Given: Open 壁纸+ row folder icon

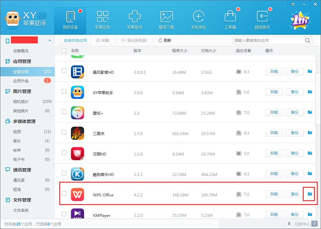Looking at the screenshot, I should coord(310,112).
